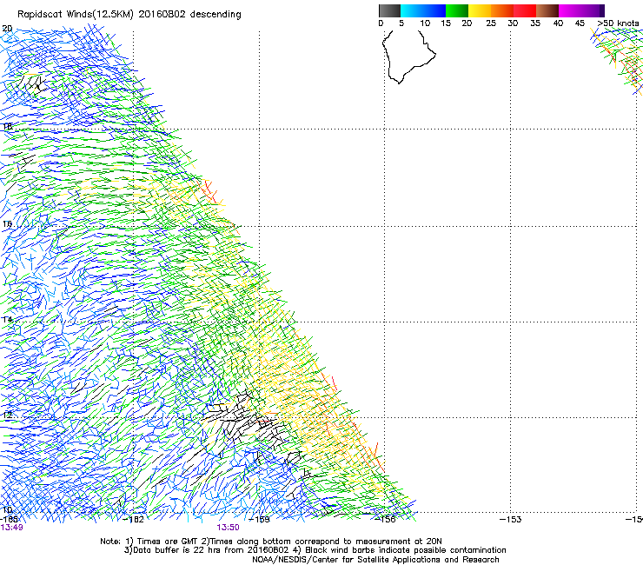Viewport: 643px width, 565px height.
Task: Click the '25' legend scale label
Action: pyautogui.click(x=491, y=23)
